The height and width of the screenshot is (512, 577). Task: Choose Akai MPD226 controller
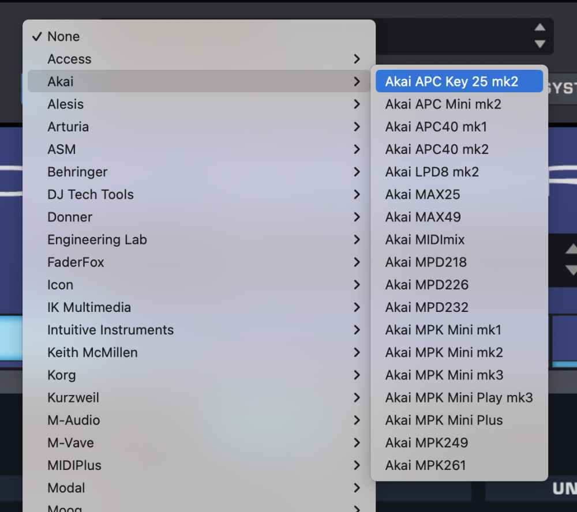[459, 285]
